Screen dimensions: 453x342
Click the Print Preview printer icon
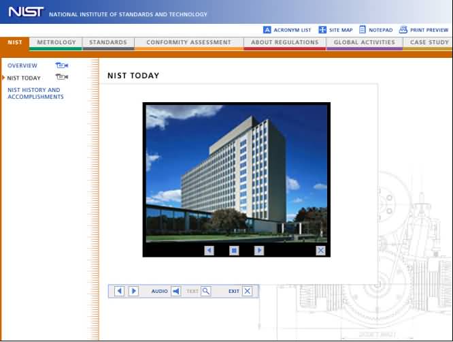[x=403, y=30]
